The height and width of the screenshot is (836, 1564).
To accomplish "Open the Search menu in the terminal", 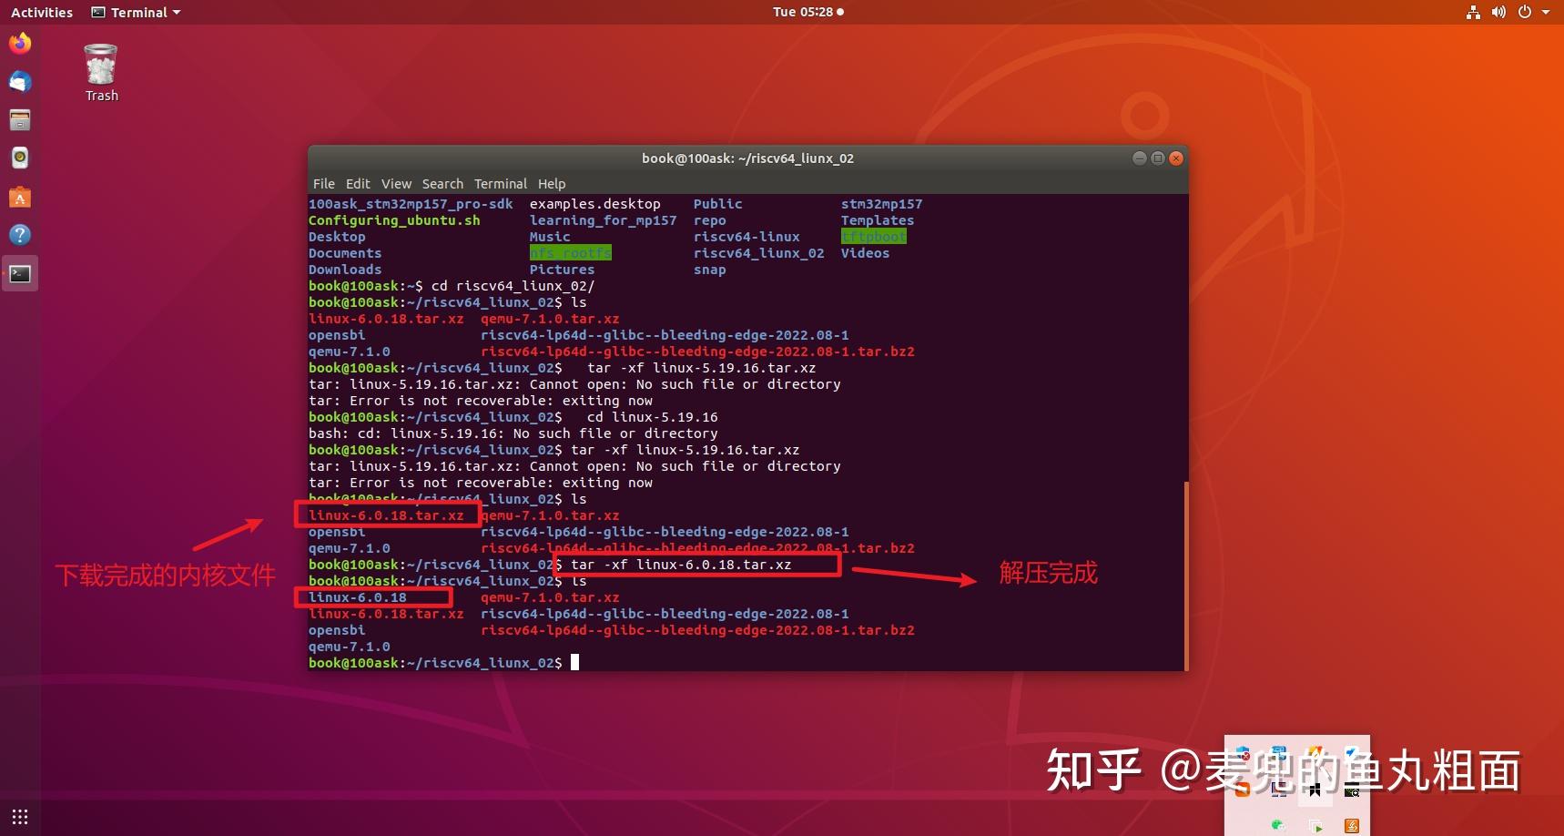I will click(442, 183).
